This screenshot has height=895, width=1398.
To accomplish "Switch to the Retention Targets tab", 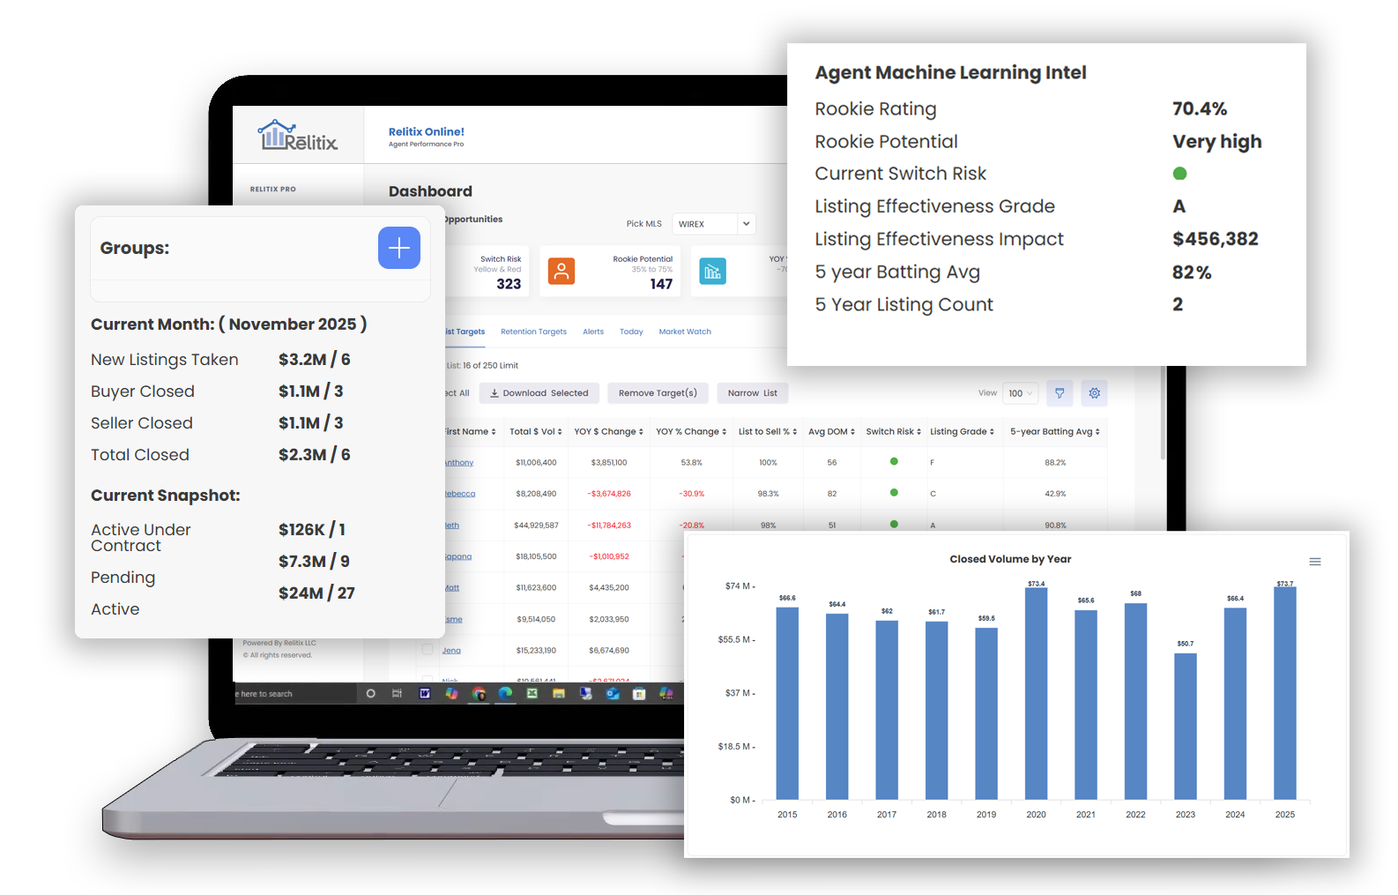I will (x=533, y=332).
